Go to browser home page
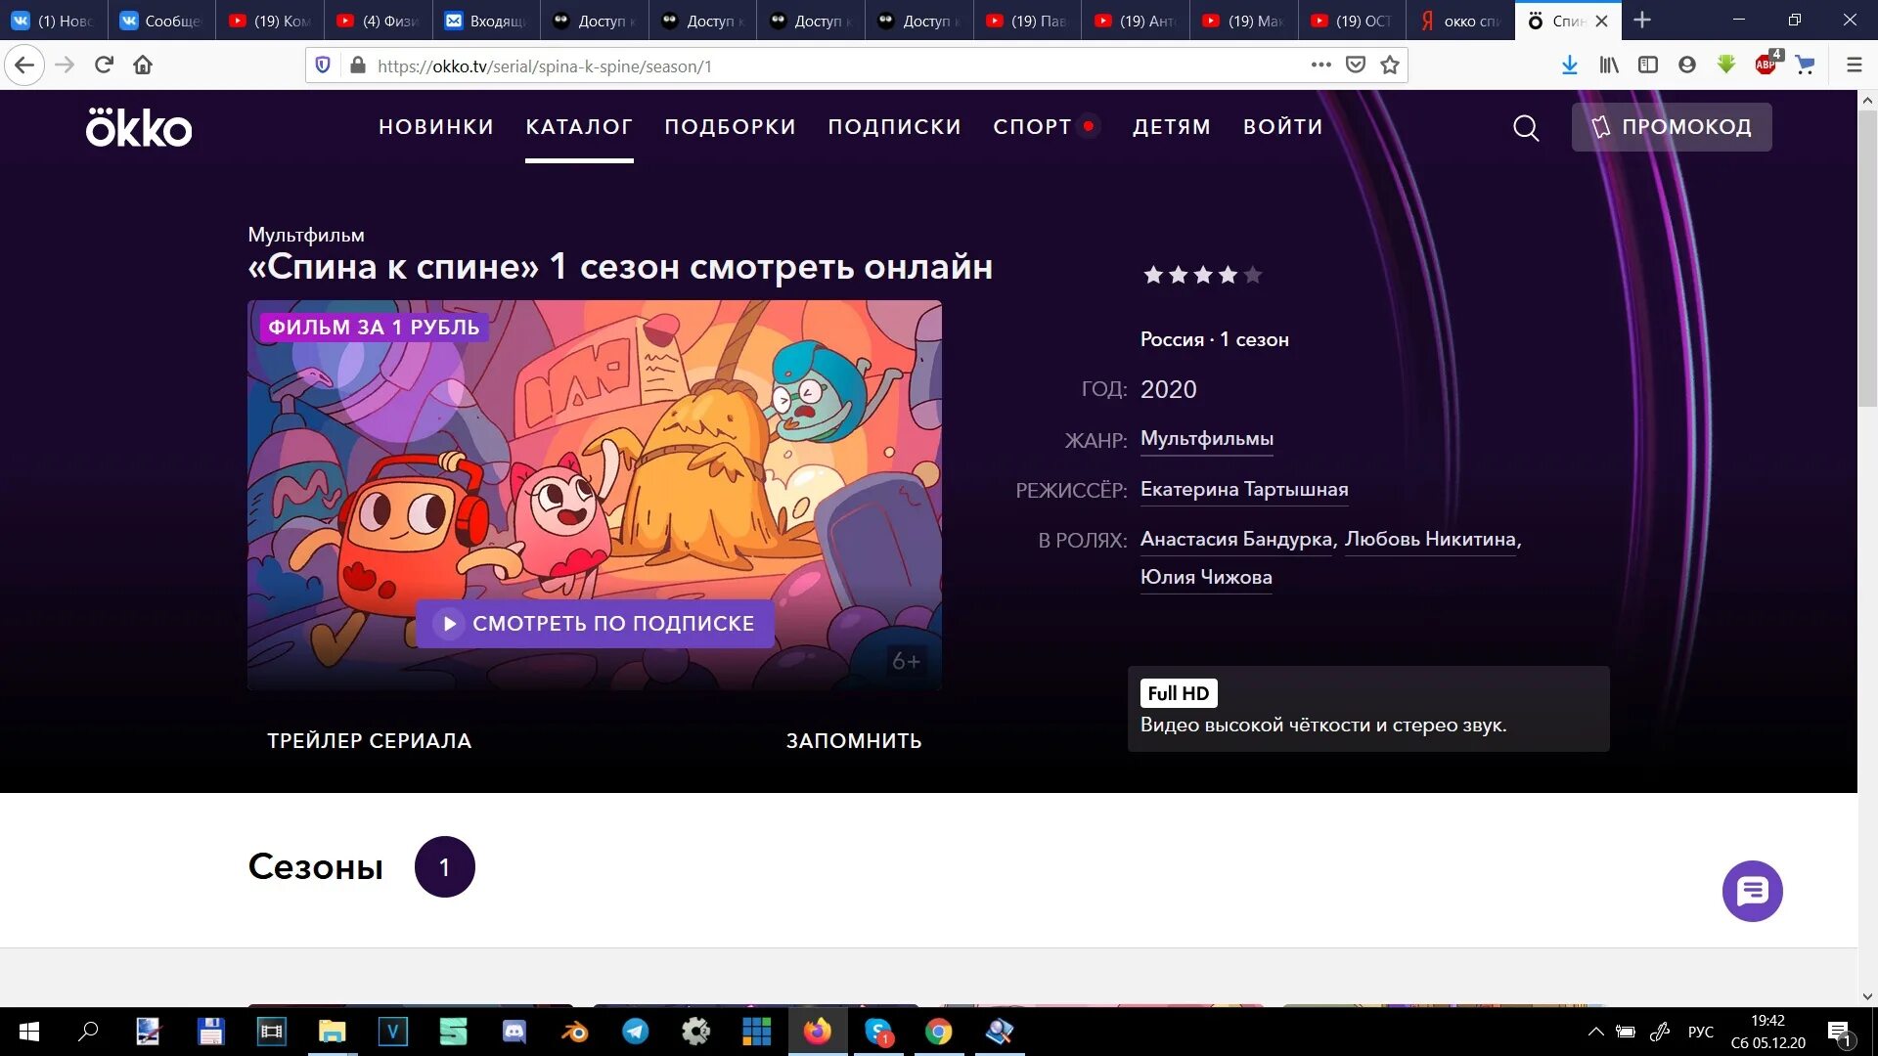 [143, 66]
